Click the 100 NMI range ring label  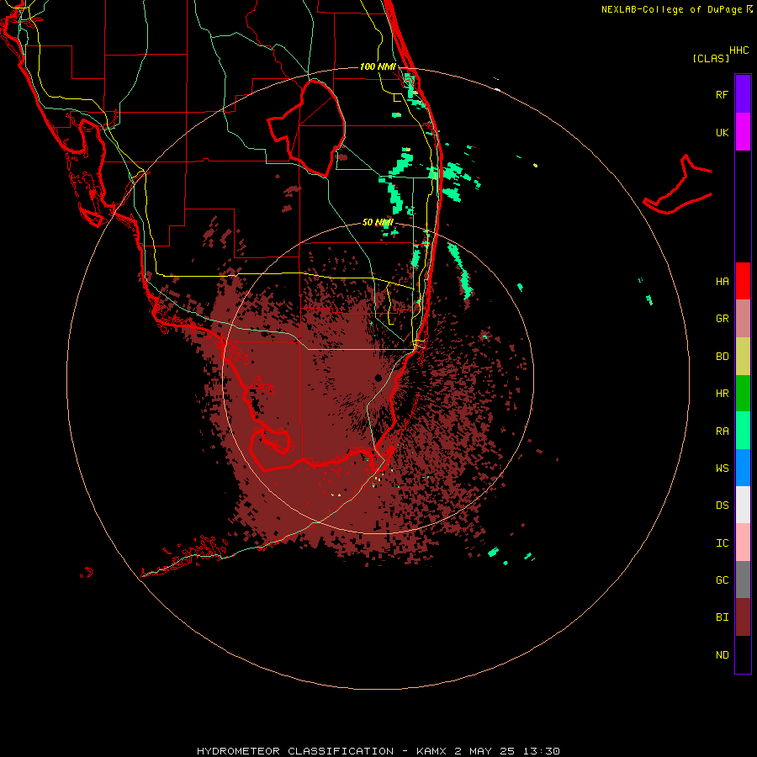[x=378, y=66]
